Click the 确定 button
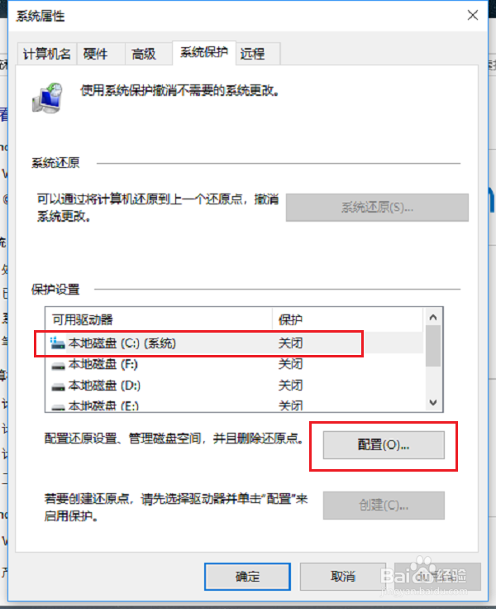The height and width of the screenshot is (609, 496). click(247, 577)
